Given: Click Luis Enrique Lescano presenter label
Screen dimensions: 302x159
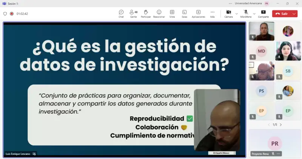Looking at the screenshot, I should (18, 154).
